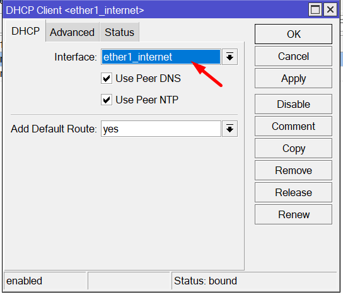
Task: Remove the DHCP client entry
Action: click(x=293, y=170)
